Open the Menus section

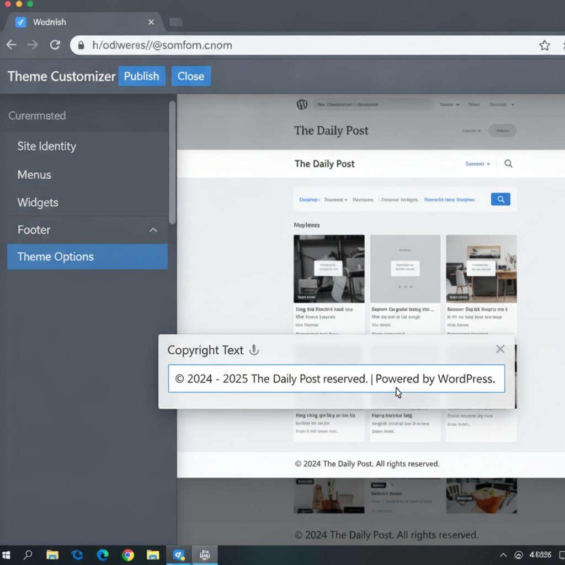pos(34,175)
